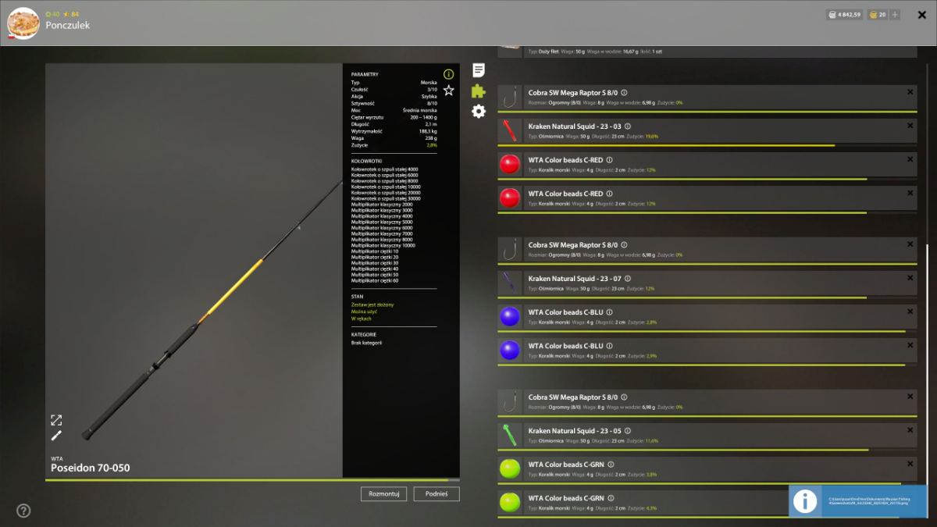Toggle the favorite star for Poseidon rod
This screenshot has width=937, height=527.
click(x=449, y=91)
